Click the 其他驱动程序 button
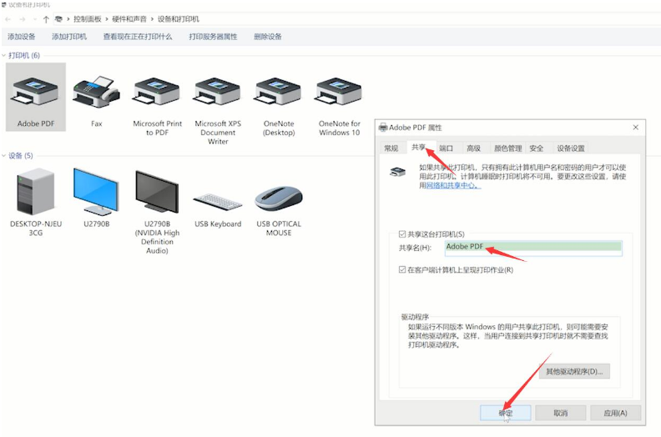Image resolution: width=661 pixels, height=437 pixels. coord(575,371)
